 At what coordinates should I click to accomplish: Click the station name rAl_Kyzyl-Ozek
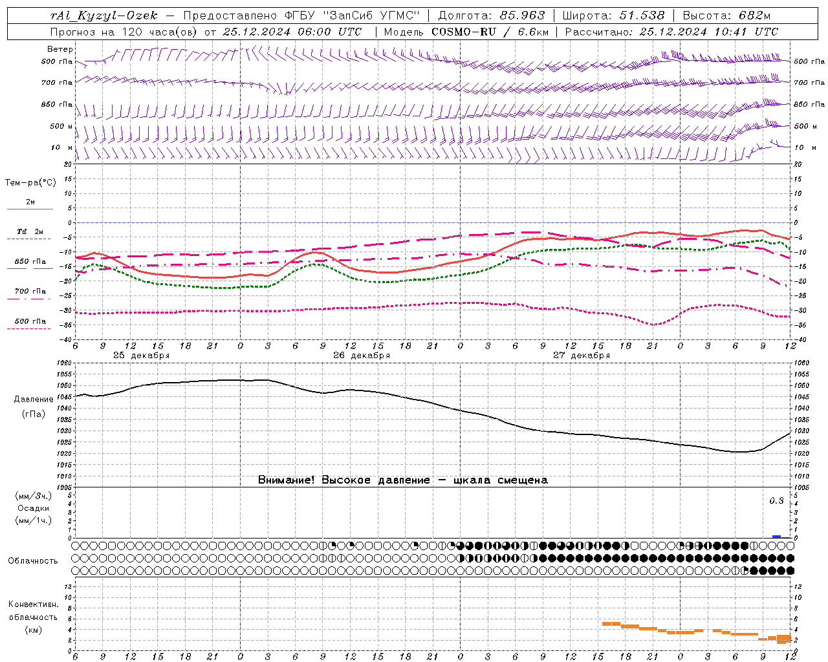pyautogui.click(x=103, y=16)
